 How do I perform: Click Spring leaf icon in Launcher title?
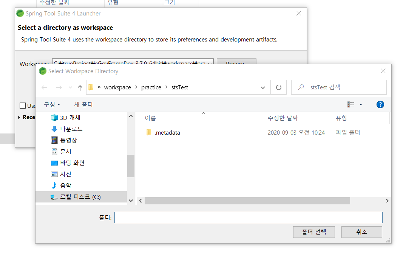click(x=20, y=13)
